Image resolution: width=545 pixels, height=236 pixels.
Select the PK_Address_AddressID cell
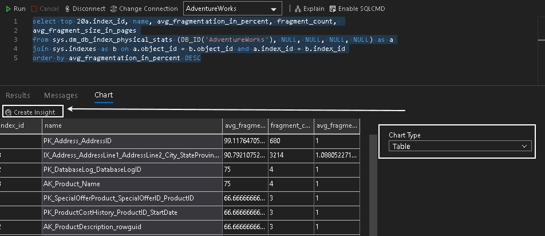coord(132,140)
